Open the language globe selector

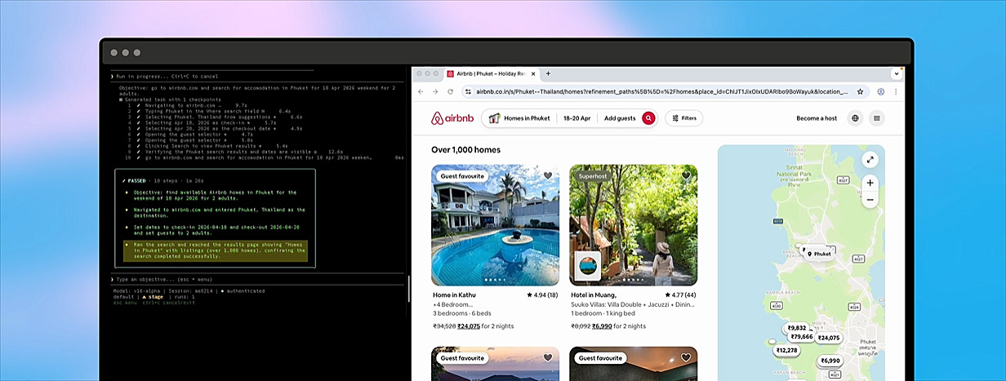click(856, 118)
